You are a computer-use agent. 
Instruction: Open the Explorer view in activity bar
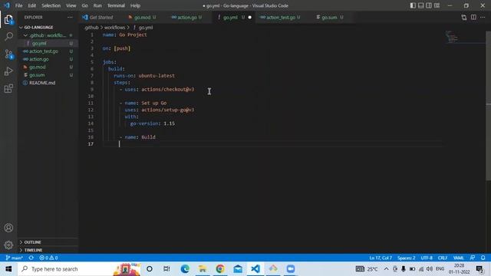point(8,20)
